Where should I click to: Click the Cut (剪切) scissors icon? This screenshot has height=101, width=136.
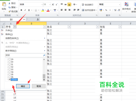(9, 3)
